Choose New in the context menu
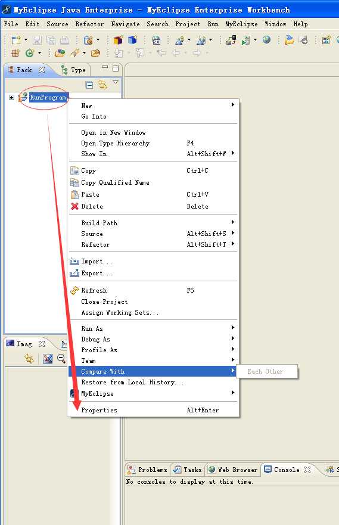The height and width of the screenshot is (525, 339). click(154, 105)
